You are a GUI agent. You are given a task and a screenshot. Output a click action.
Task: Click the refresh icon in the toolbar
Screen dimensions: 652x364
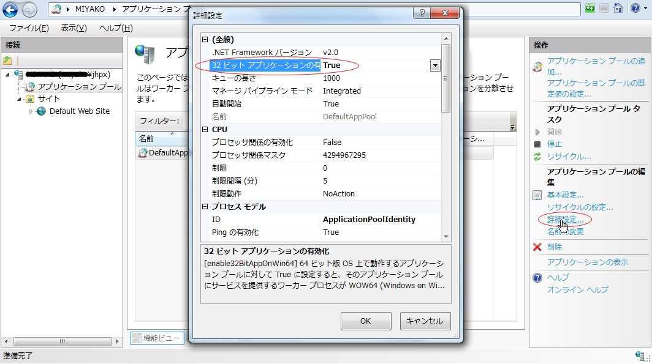(x=589, y=8)
